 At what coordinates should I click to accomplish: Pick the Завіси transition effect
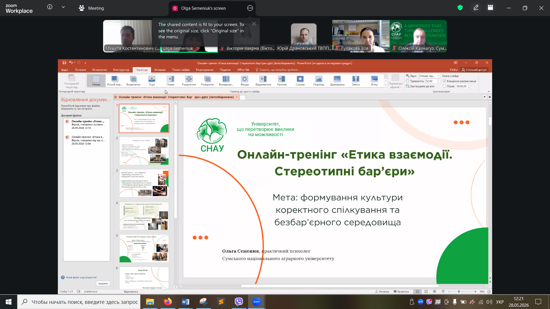click(356, 81)
